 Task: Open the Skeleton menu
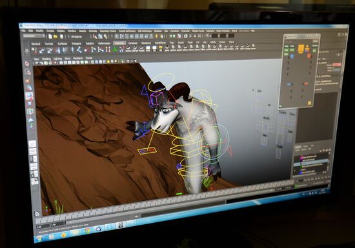158,31
